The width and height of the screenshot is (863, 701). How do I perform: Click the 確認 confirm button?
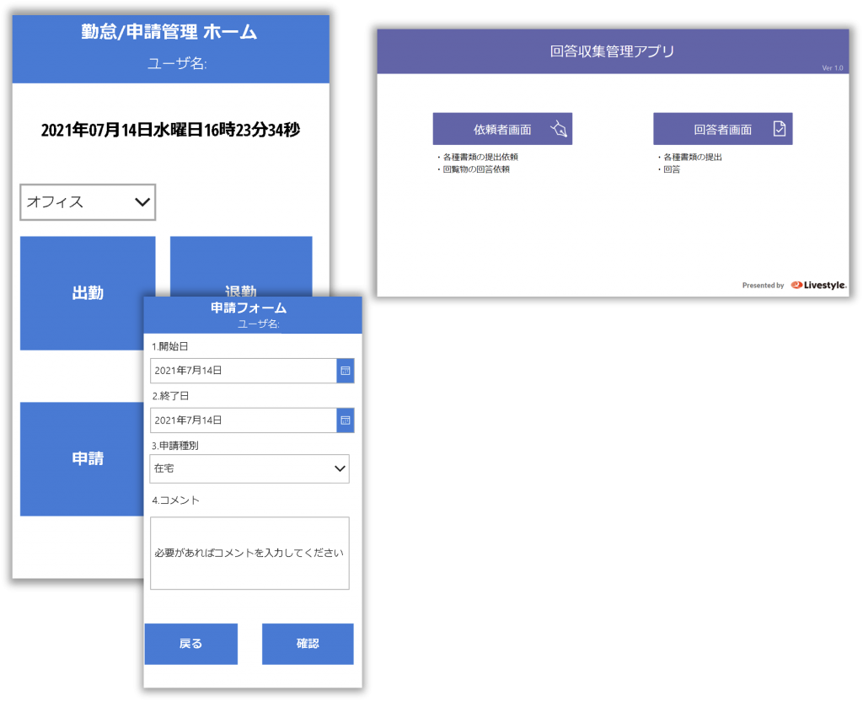coord(308,644)
